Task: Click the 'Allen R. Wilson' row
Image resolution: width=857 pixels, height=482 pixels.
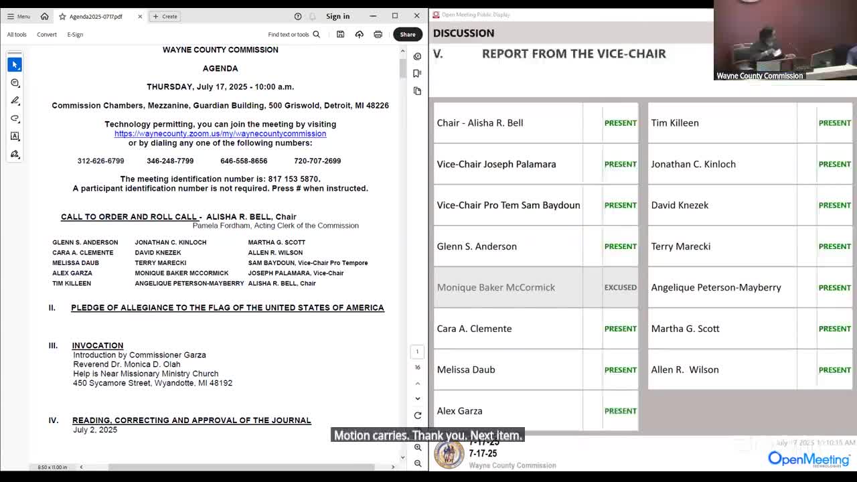Action: (750, 370)
